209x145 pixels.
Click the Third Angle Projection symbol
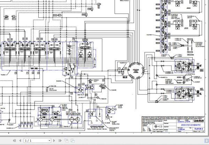coord(158,127)
